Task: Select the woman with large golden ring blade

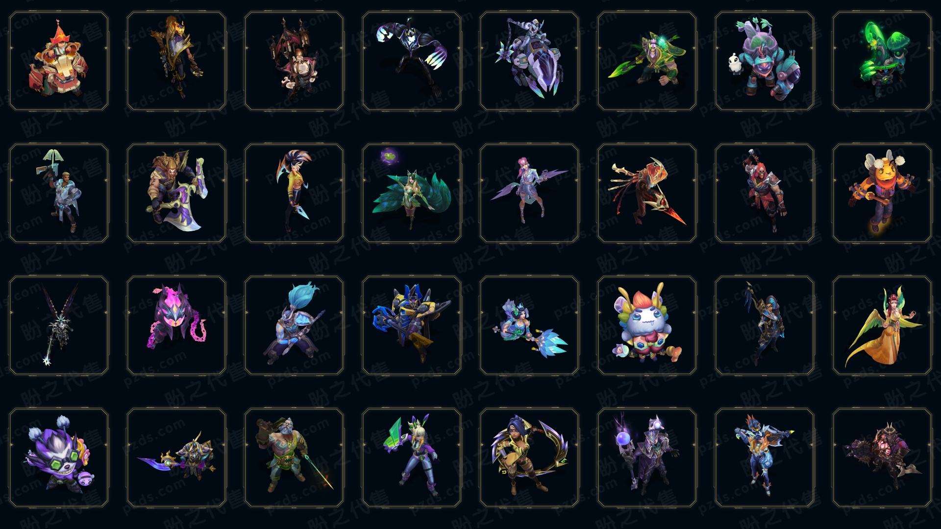Action: 529,457
